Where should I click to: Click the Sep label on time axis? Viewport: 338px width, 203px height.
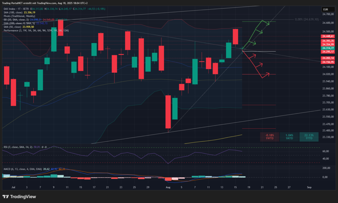click(x=309, y=187)
